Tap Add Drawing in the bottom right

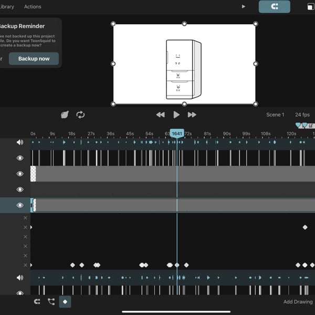point(298,302)
